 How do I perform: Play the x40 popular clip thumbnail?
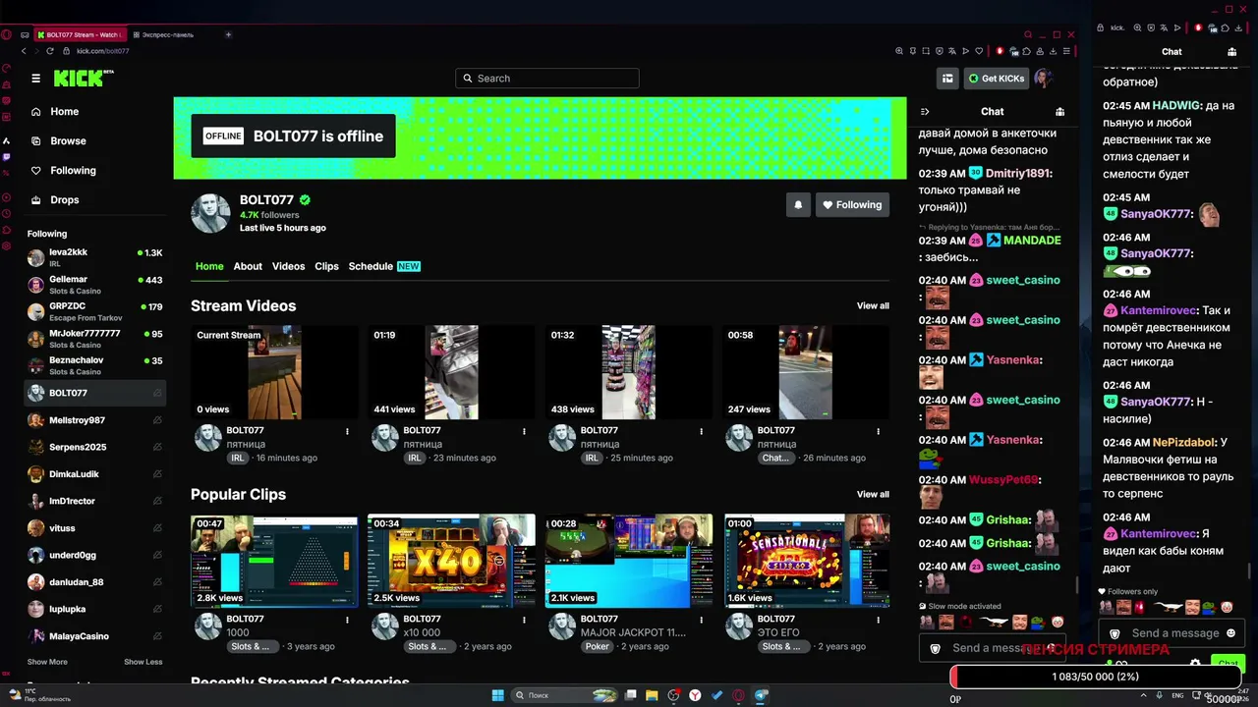point(451,561)
